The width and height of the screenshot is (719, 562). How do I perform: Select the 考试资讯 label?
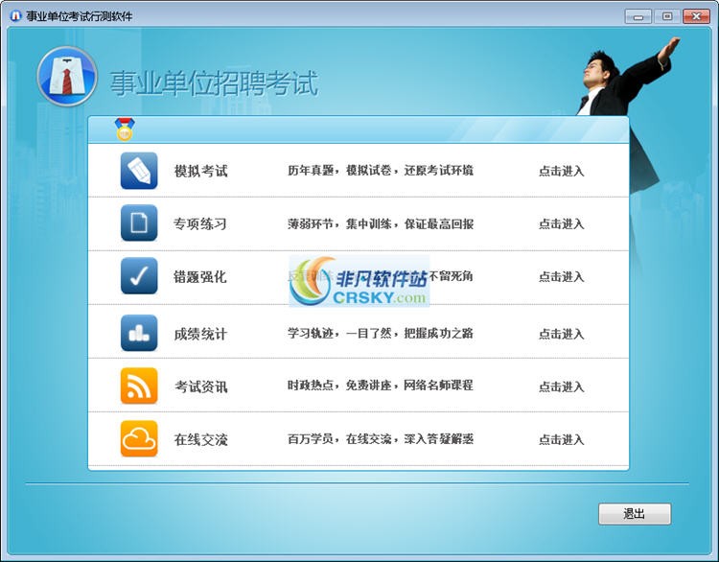(200, 386)
